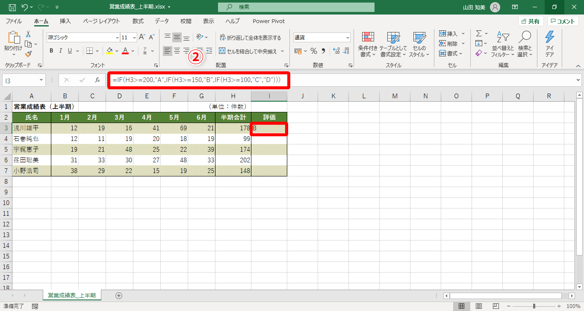The width and height of the screenshot is (584, 311).
Task: Open the Power Pivot tab
Action: click(x=268, y=21)
